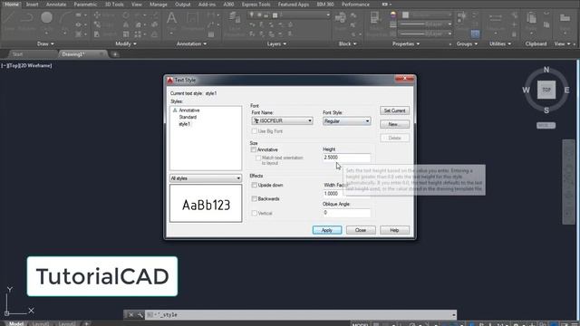Click the new drawing tab plus icon
This screenshot has height=326, width=580.
(x=115, y=54)
